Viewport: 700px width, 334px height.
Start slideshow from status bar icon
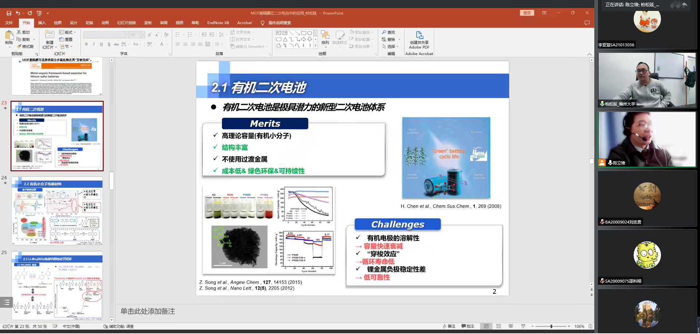(x=523, y=326)
